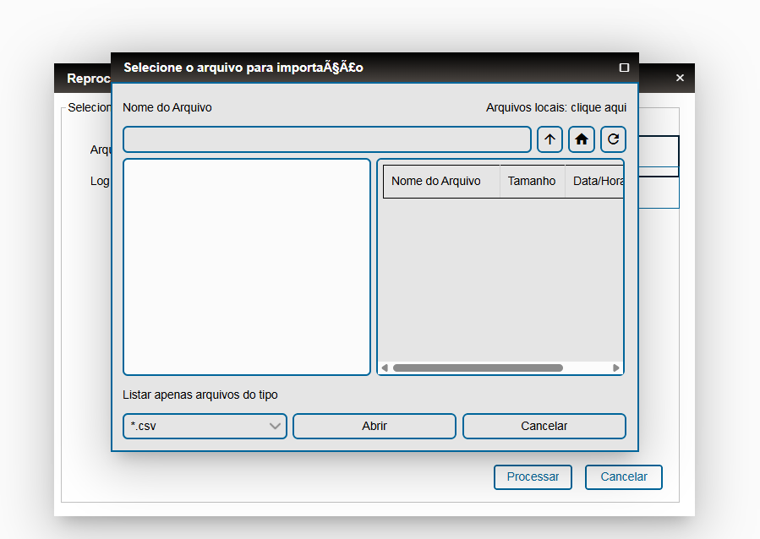
Task: Click Processar in background window
Action: tap(533, 477)
